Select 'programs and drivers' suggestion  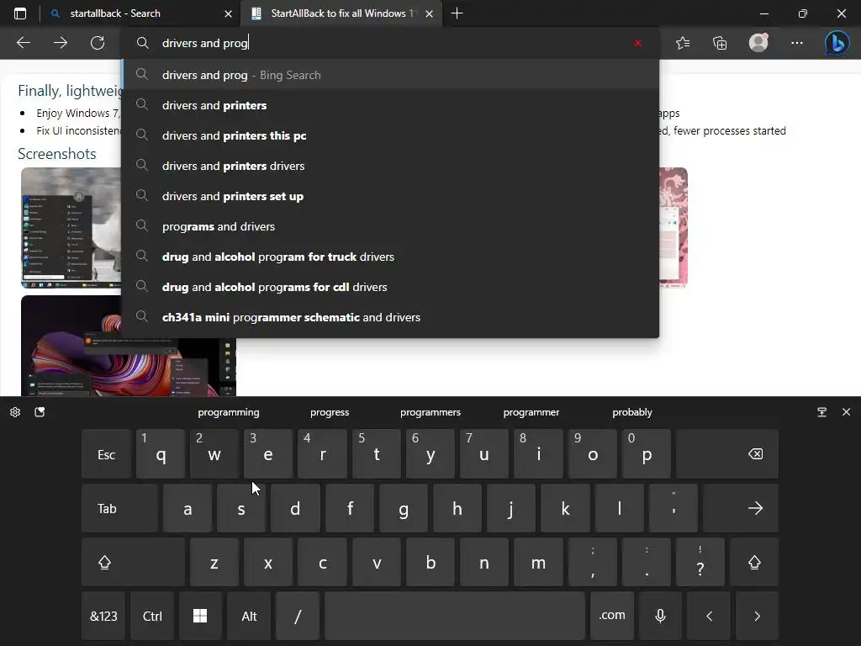point(390,225)
